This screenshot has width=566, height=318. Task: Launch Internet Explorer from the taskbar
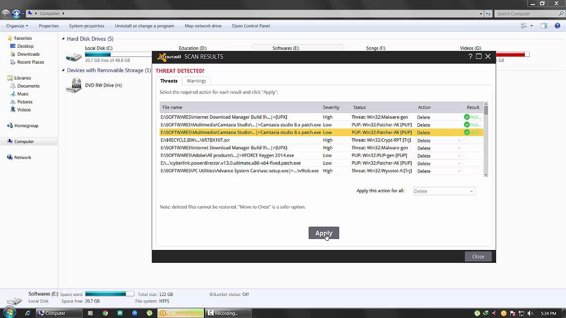pyautogui.click(x=27, y=313)
